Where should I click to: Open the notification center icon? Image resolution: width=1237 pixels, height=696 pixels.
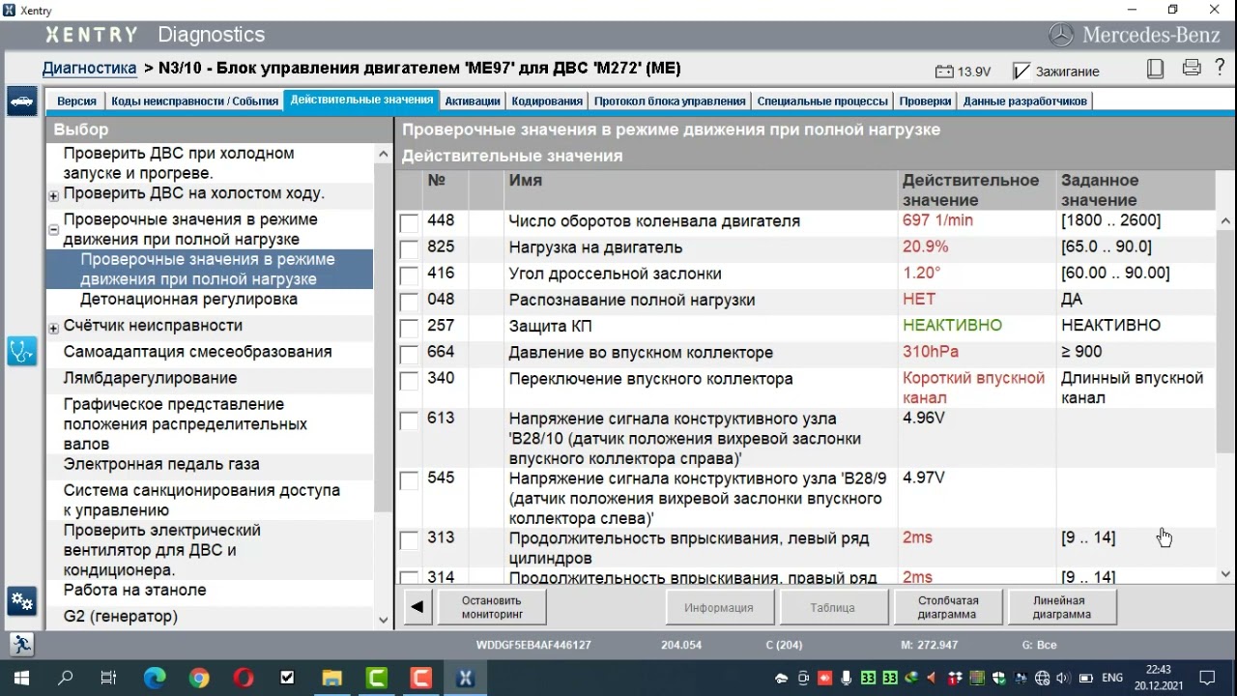pyautogui.click(x=1207, y=678)
